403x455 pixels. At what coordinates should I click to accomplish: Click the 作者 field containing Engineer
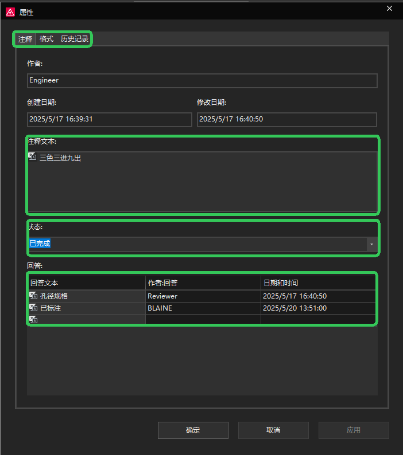pos(202,80)
